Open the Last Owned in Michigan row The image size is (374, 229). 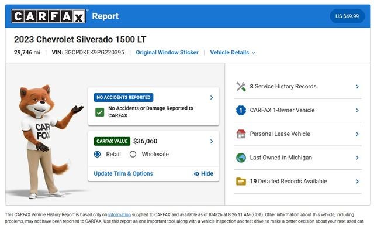(297, 158)
